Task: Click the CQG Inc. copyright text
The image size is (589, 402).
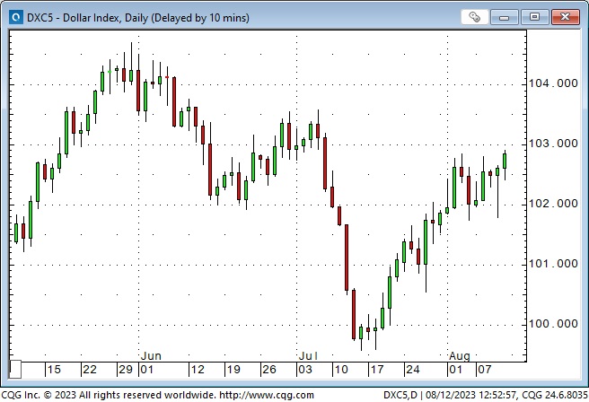Action: click(x=109, y=395)
